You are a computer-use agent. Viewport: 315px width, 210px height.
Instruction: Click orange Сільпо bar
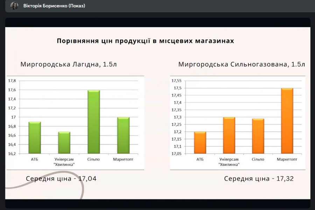click(258, 136)
